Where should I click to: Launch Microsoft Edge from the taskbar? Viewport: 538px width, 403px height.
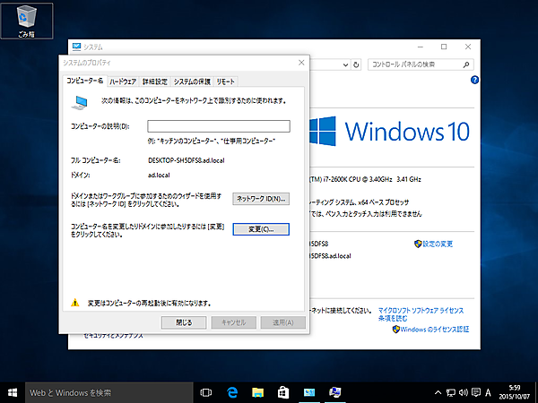pyautogui.click(x=231, y=392)
